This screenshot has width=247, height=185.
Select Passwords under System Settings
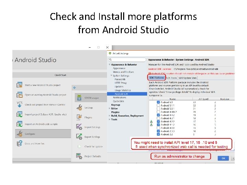pos(120,79)
